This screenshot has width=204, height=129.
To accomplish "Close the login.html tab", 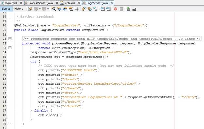I will click(21, 3).
